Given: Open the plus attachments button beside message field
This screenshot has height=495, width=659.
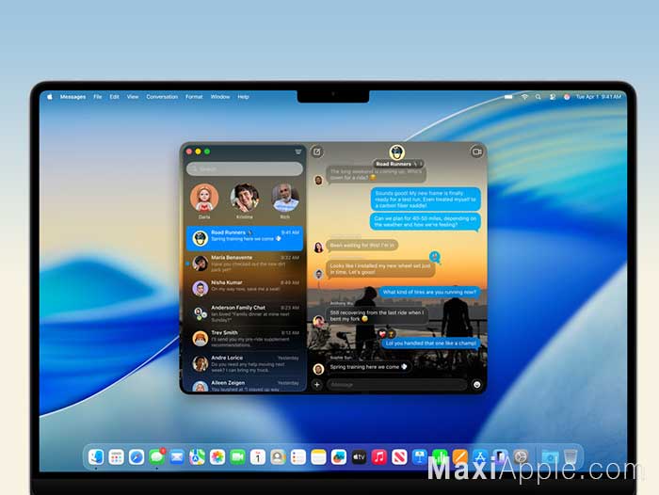Looking at the screenshot, I should point(317,385).
